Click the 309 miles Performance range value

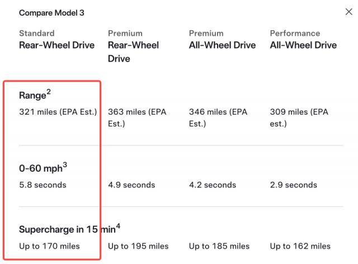coord(299,116)
